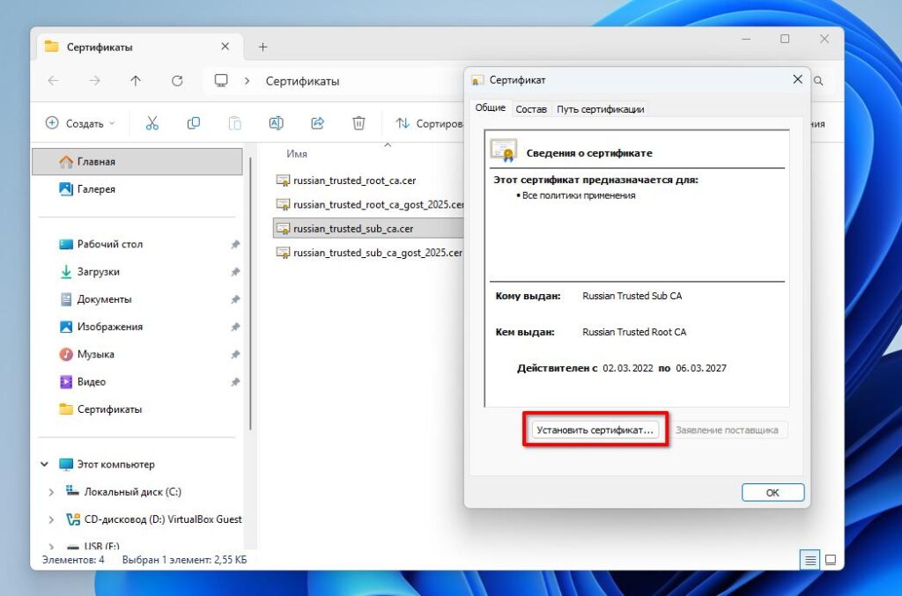
Task: Unpin Документы using its pin icon
Action: (x=235, y=299)
